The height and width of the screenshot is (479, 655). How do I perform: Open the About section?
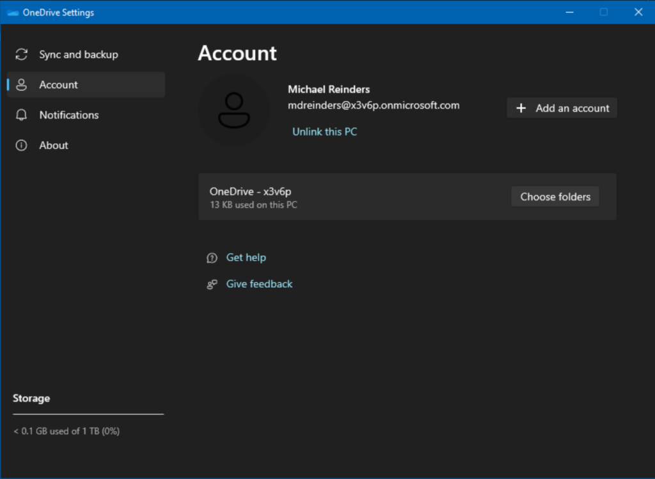click(x=53, y=145)
